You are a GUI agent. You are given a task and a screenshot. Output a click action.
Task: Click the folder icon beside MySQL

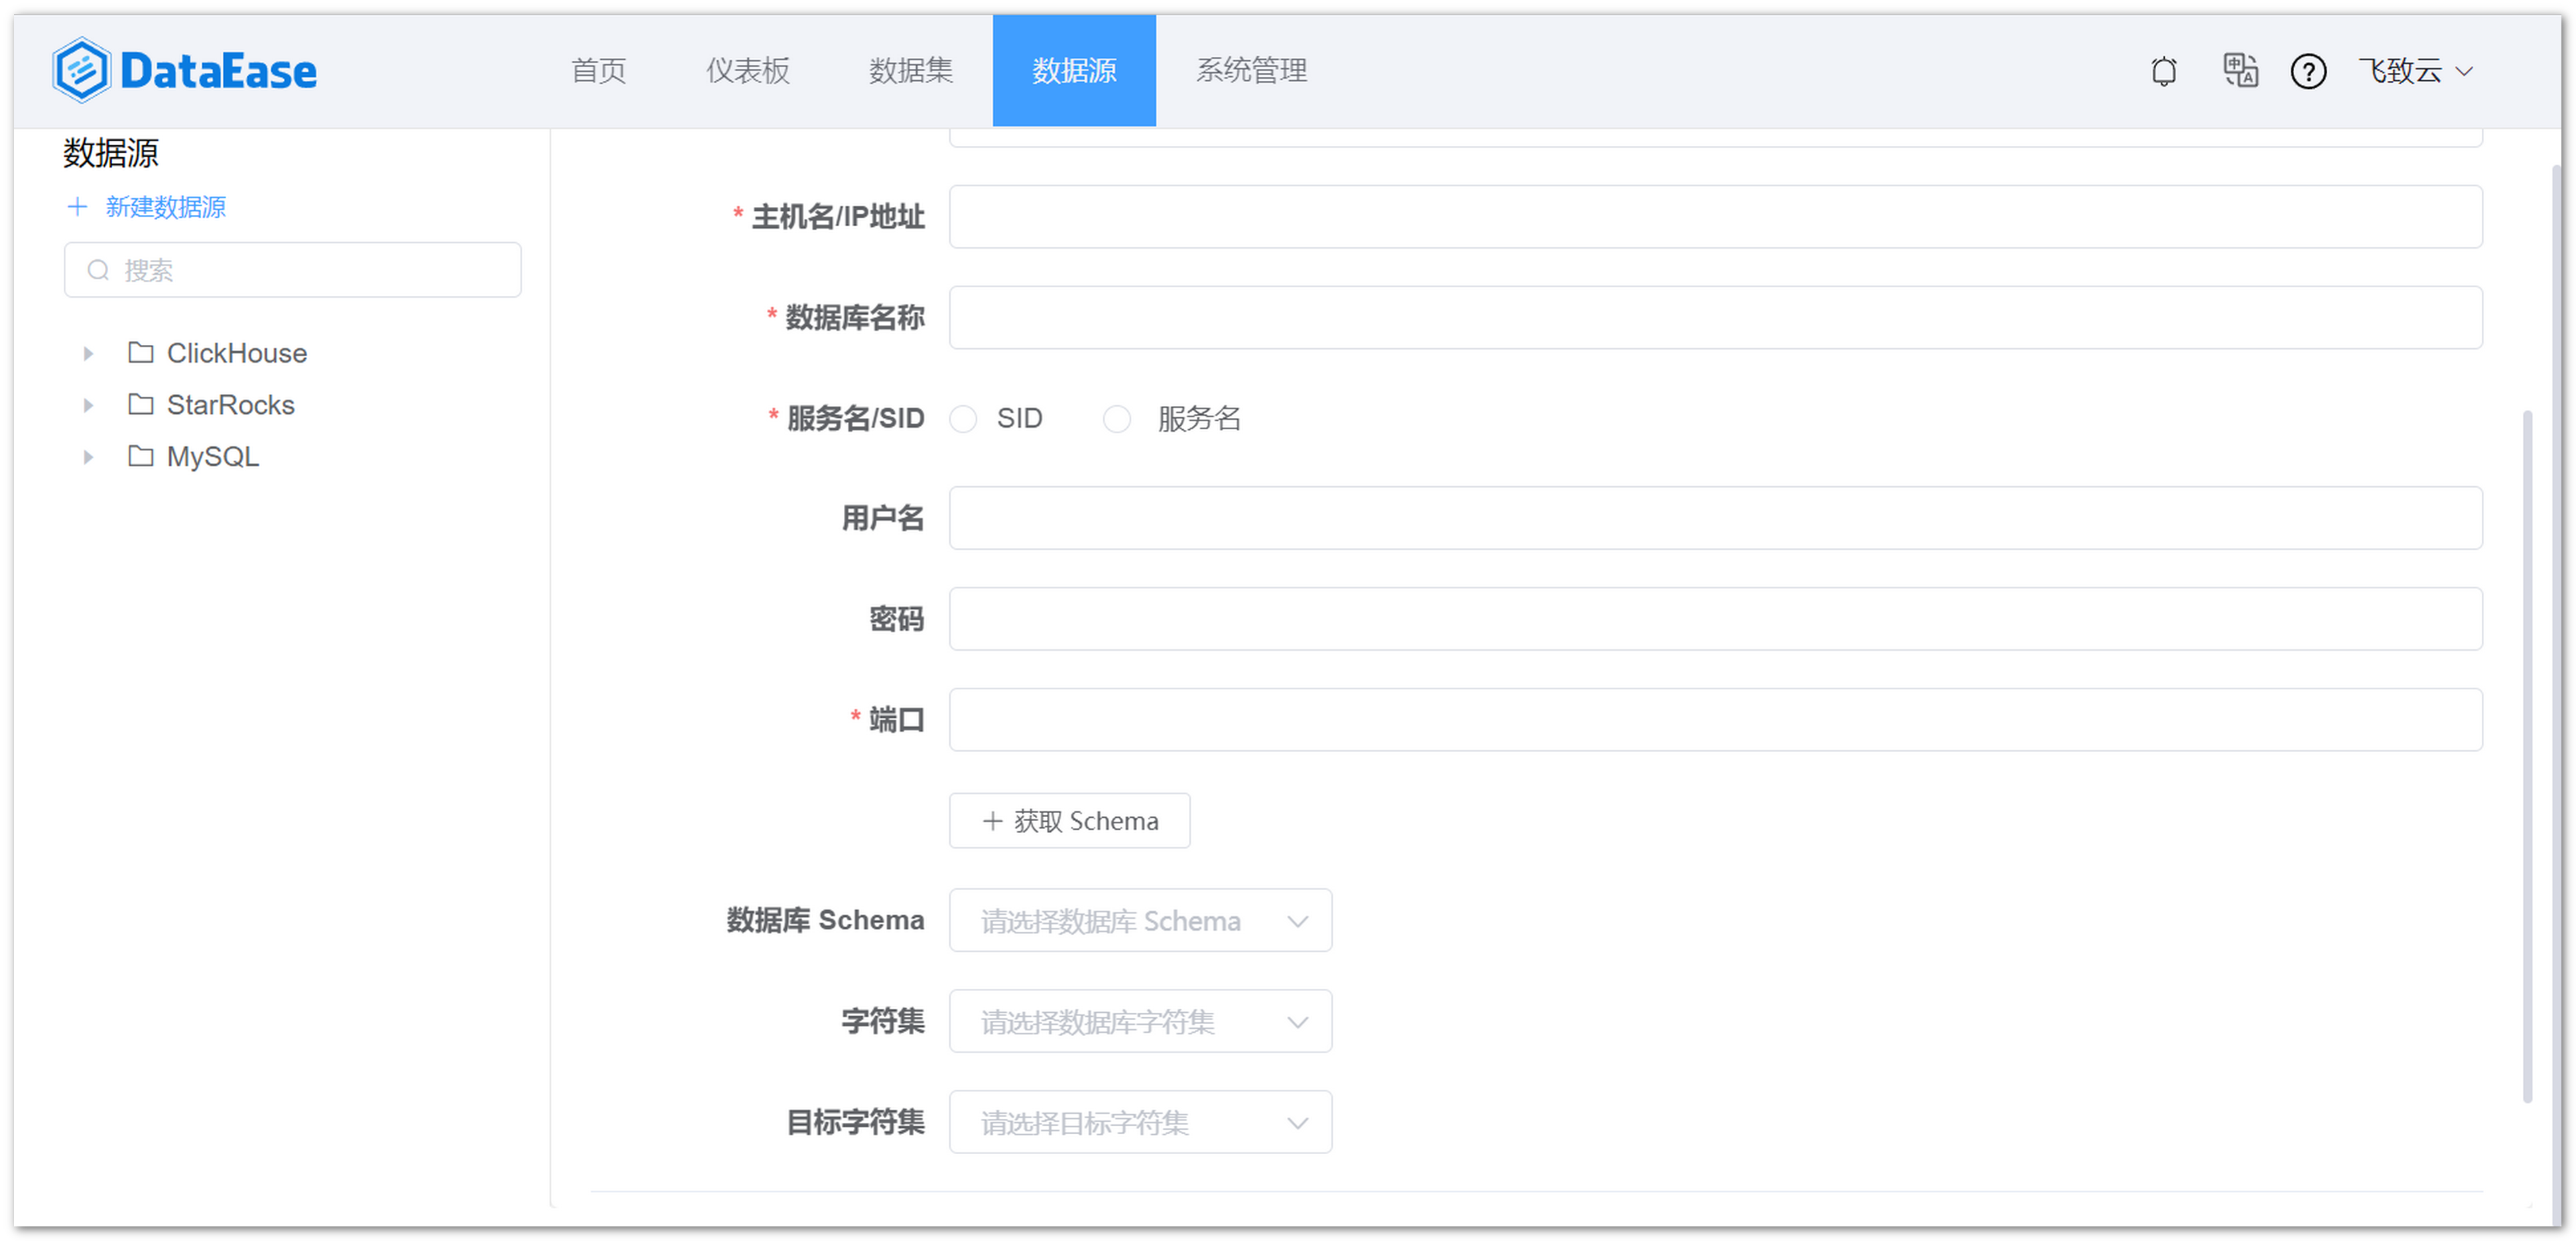(x=141, y=456)
